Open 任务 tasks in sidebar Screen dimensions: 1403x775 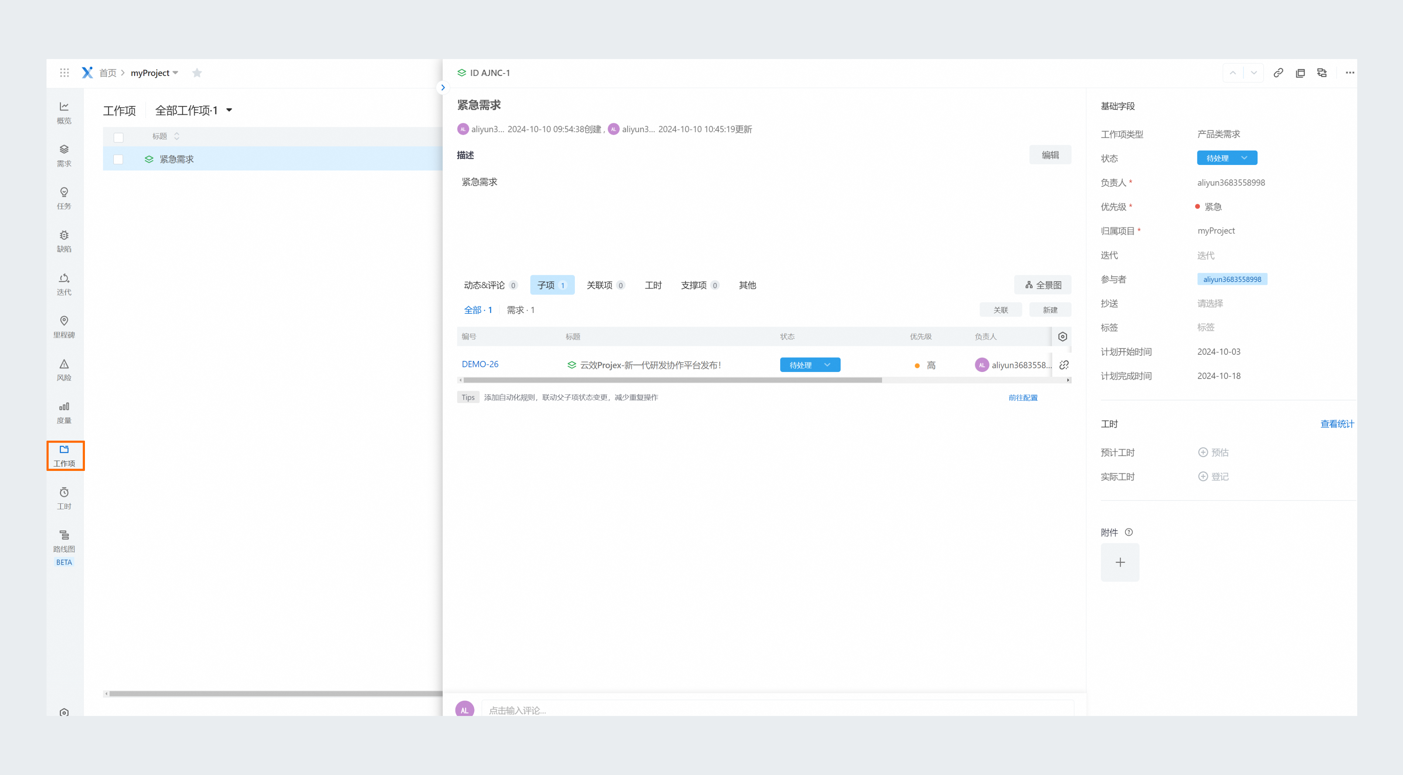point(64,198)
